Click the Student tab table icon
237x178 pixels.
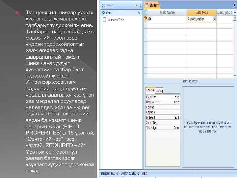[x=146, y=5]
